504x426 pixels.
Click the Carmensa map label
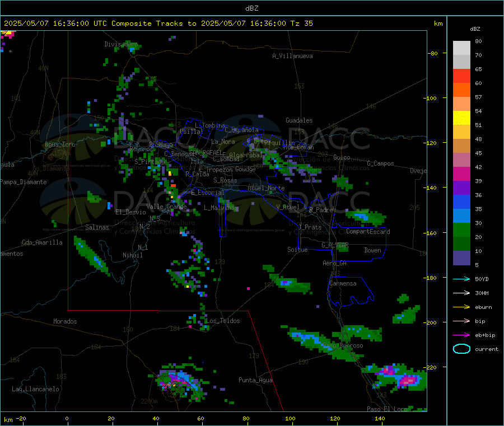pyautogui.click(x=343, y=283)
